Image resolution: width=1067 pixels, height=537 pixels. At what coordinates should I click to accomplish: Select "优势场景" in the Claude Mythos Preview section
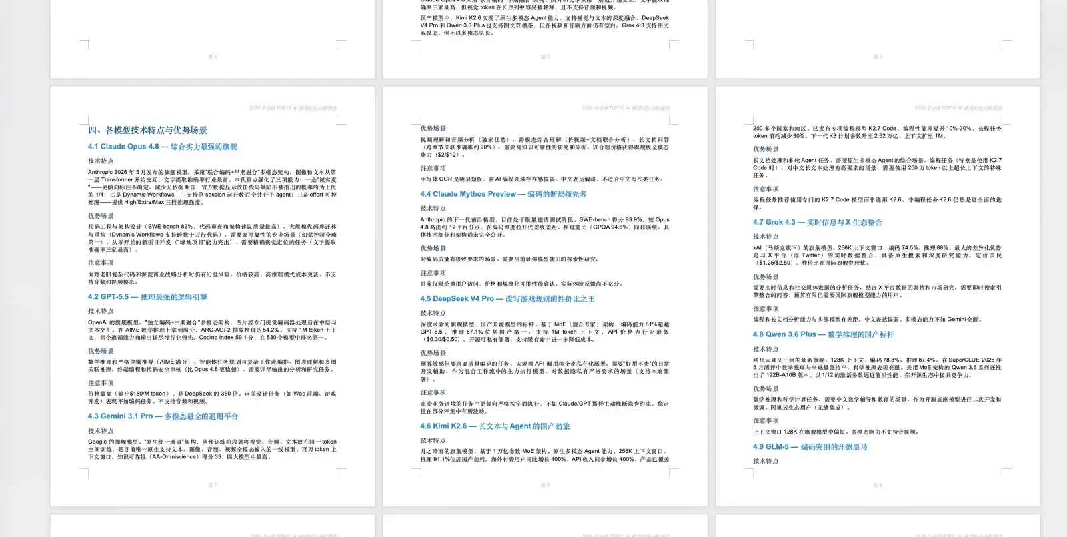433,249
